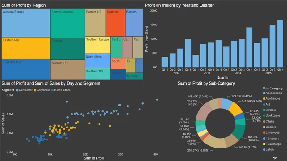
Task: Click the Sum of Profit by Sub-Category title
Action: (206, 84)
